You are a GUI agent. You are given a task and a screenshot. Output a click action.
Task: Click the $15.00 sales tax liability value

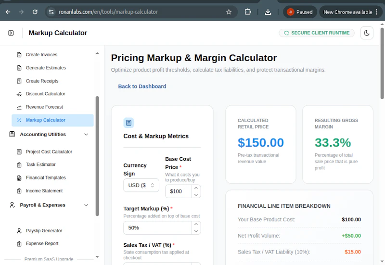[x=353, y=252]
